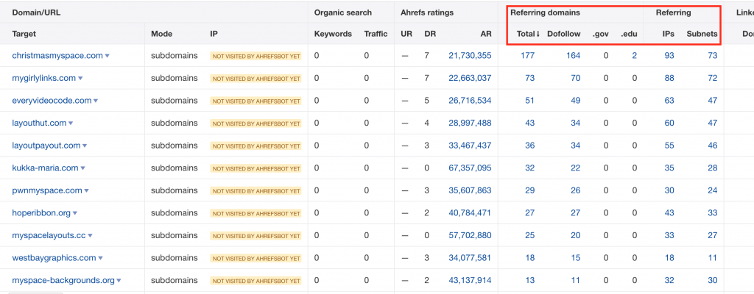Click the IP column header
This screenshot has height=294, width=754.
tap(214, 34)
